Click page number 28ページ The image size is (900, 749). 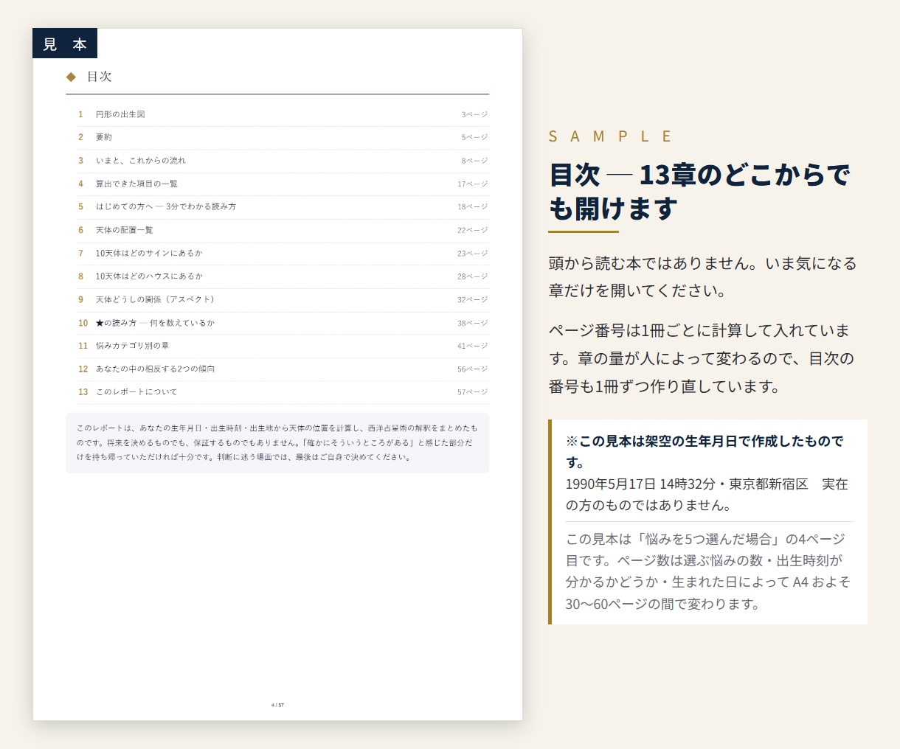tap(472, 276)
